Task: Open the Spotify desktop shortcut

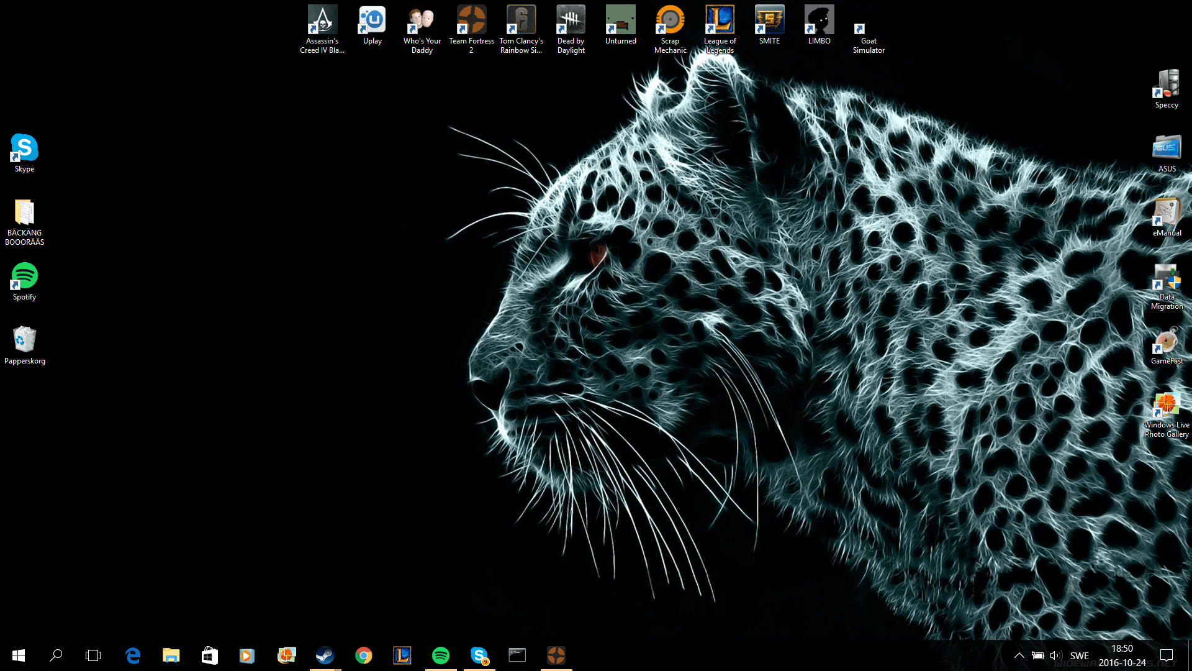Action: [24, 276]
